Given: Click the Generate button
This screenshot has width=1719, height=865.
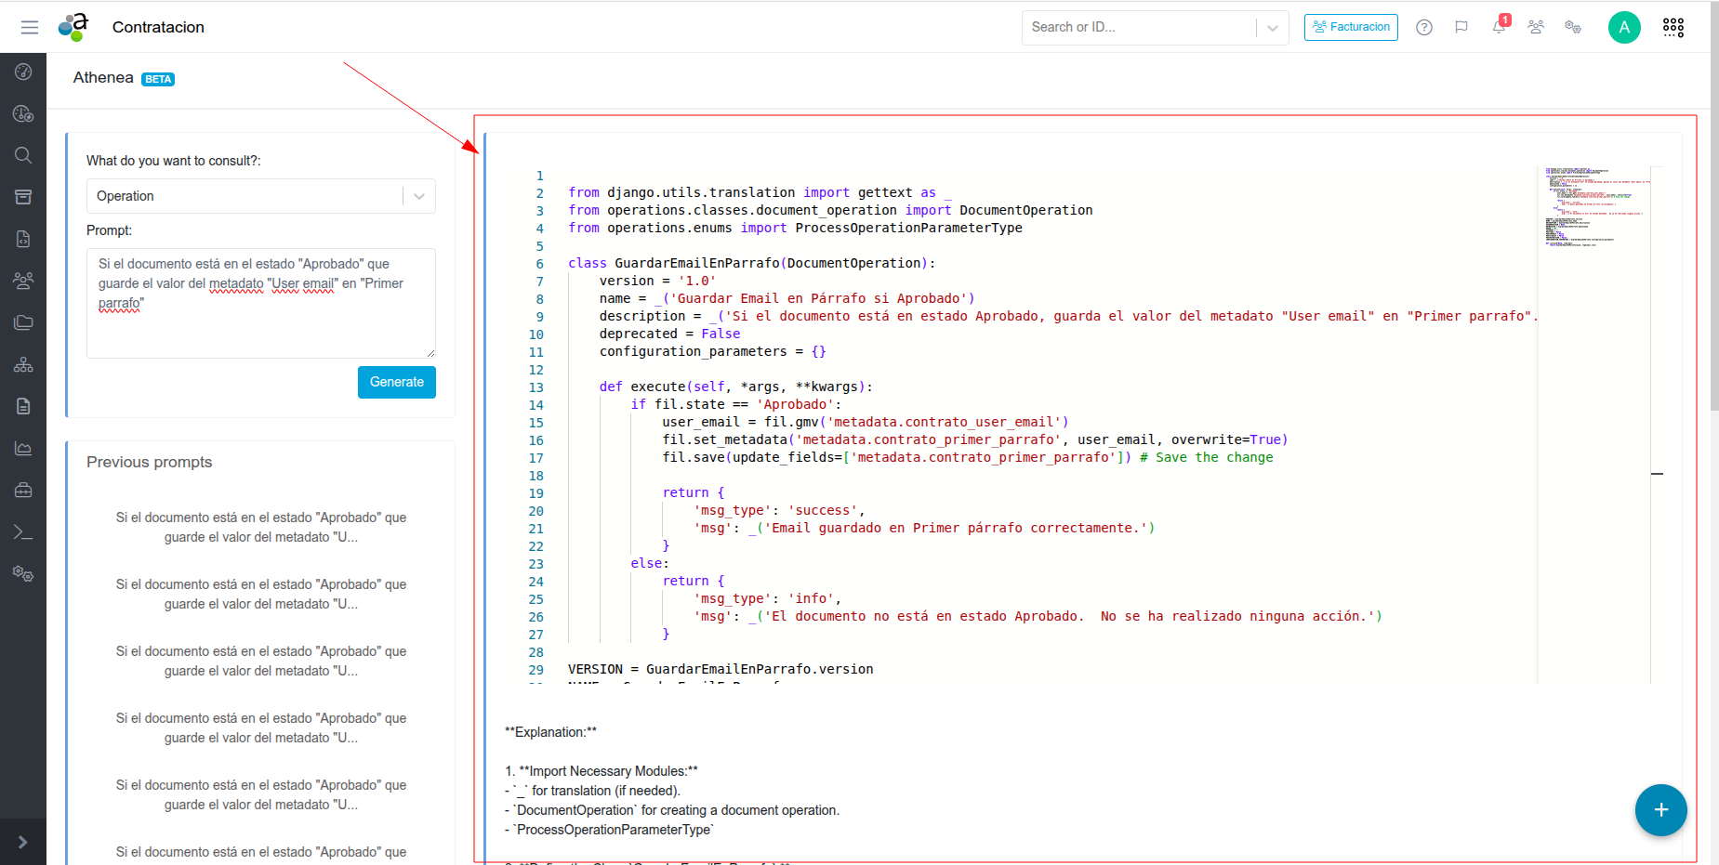Looking at the screenshot, I should pos(396,382).
